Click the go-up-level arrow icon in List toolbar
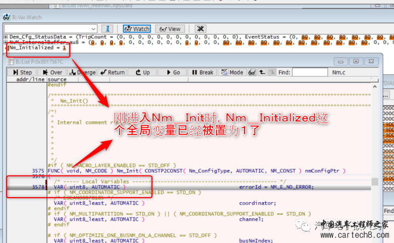Viewport: 394px width, 243px height. (x=262, y=72)
